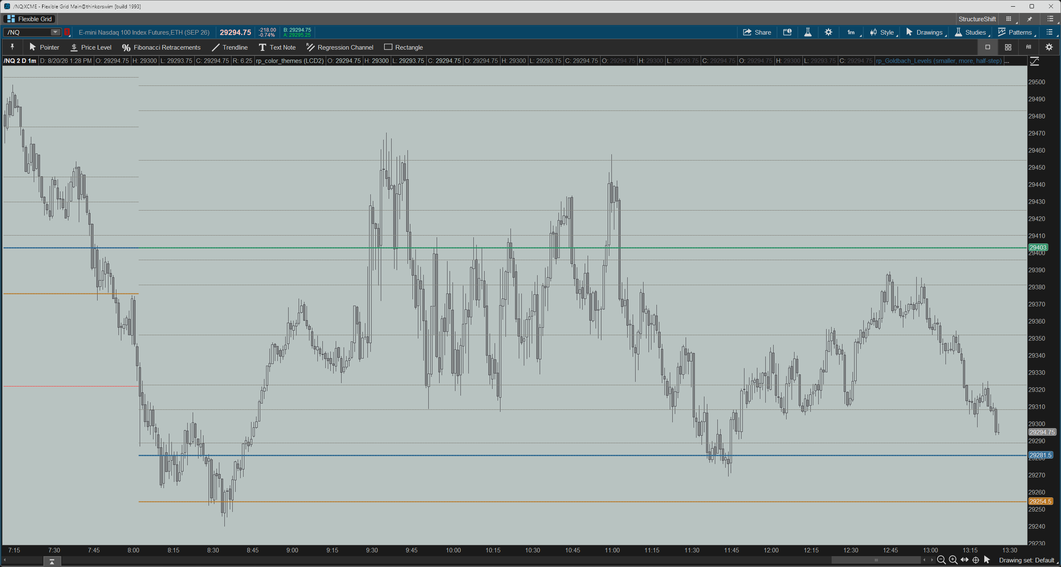Click the 9:30 time axis label
1061x567 pixels.
pyautogui.click(x=372, y=550)
